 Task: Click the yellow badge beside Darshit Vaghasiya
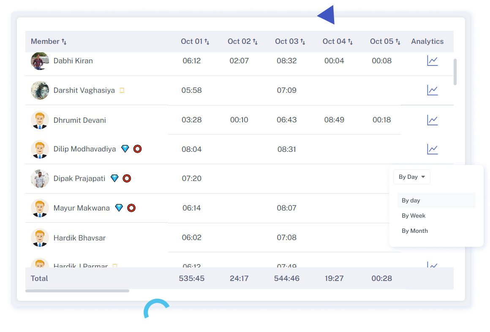tap(122, 90)
